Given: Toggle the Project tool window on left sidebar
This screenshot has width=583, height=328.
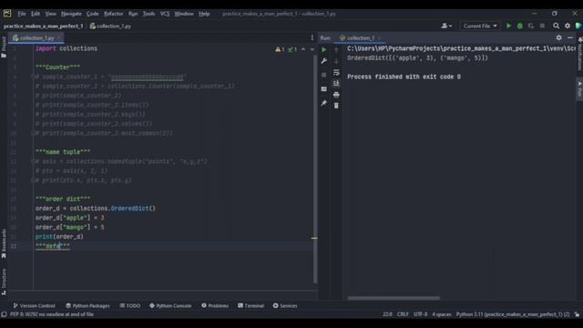Looking at the screenshot, I should 4,46.
